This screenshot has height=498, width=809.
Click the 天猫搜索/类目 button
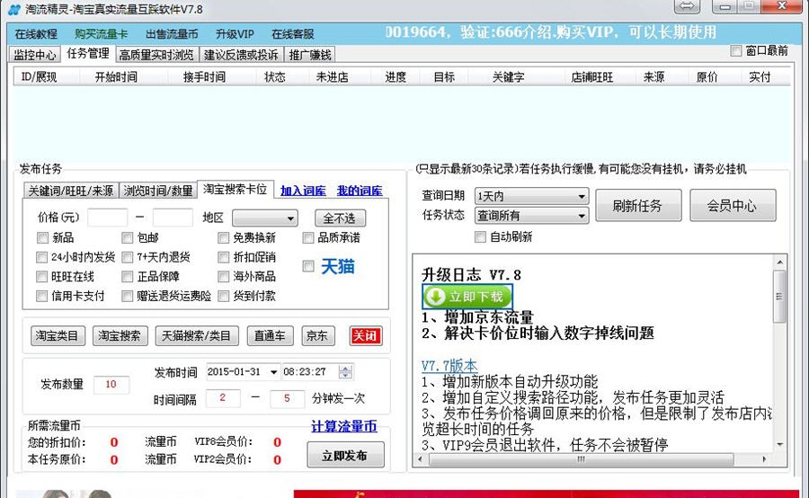[197, 336]
